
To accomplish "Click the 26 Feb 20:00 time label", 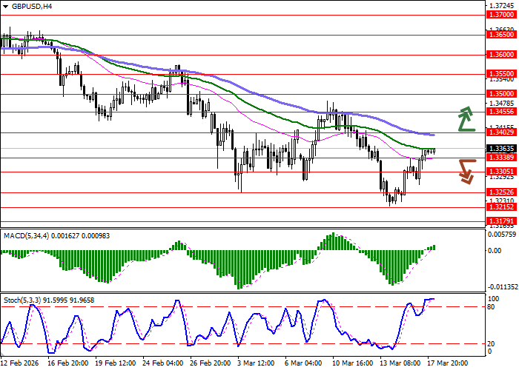I will pos(211,363).
